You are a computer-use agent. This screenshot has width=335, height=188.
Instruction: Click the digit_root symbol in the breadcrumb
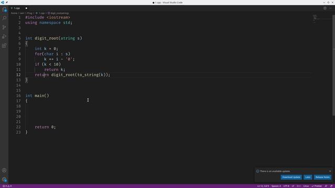(x=58, y=13)
